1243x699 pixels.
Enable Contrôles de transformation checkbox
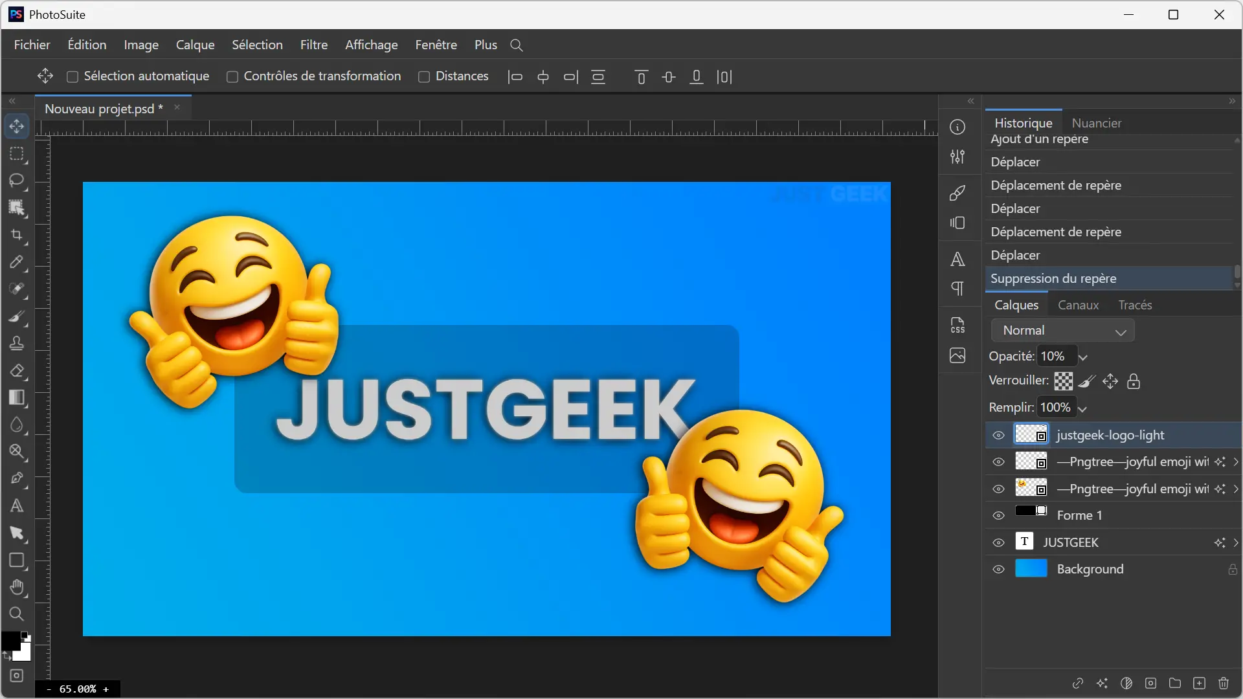coord(232,77)
